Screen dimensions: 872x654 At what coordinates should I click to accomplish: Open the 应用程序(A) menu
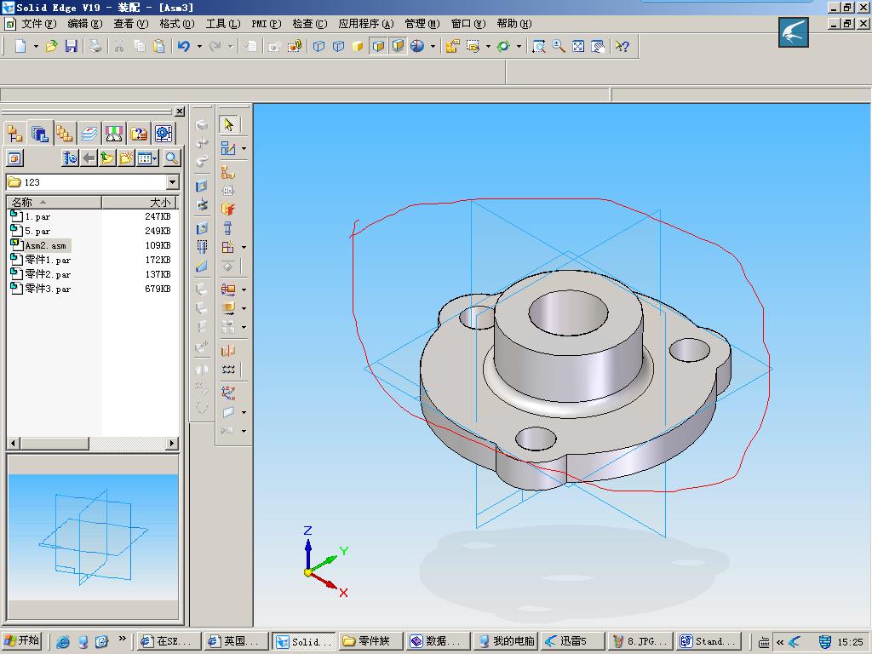coord(366,23)
